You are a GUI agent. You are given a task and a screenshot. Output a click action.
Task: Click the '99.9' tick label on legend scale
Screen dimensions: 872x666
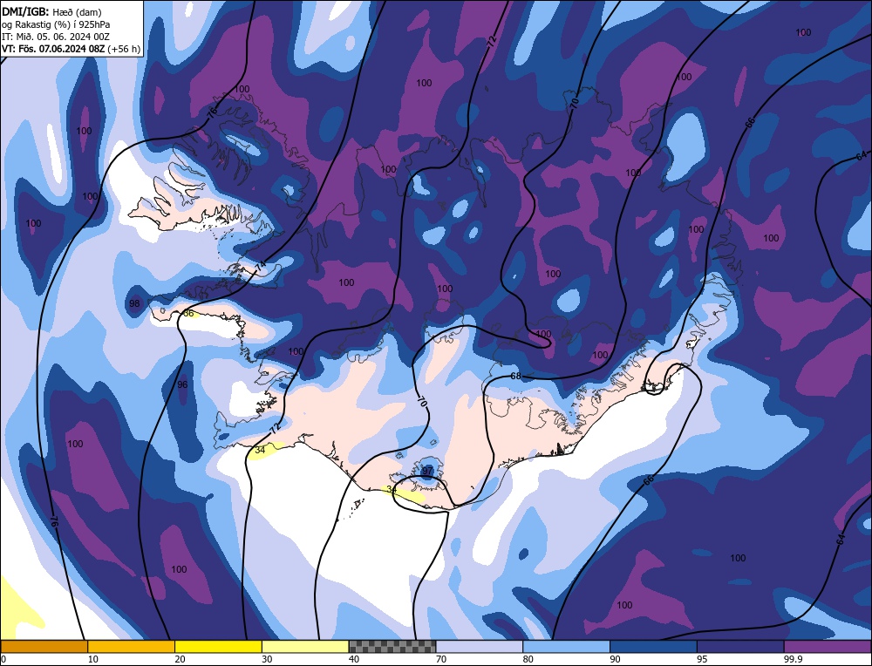(x=793, y=659)
